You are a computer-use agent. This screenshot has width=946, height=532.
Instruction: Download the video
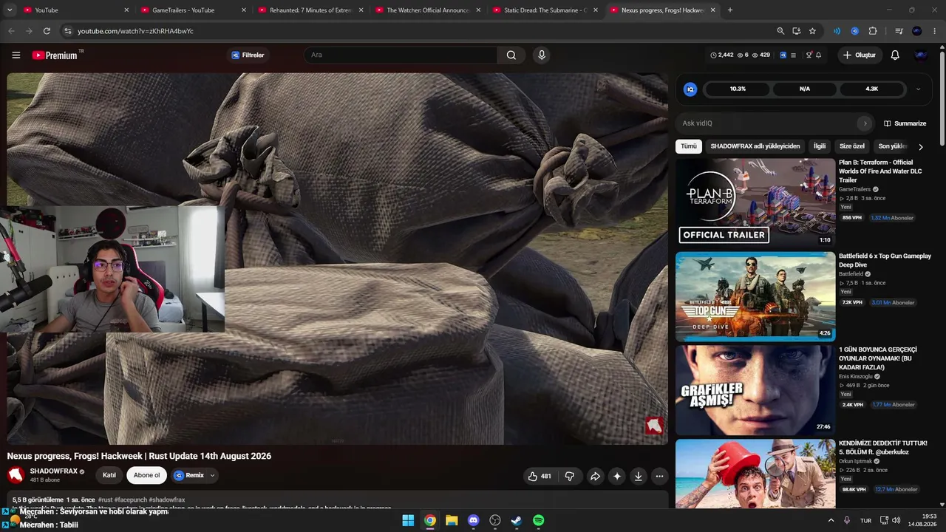click(x=639, y=477)
